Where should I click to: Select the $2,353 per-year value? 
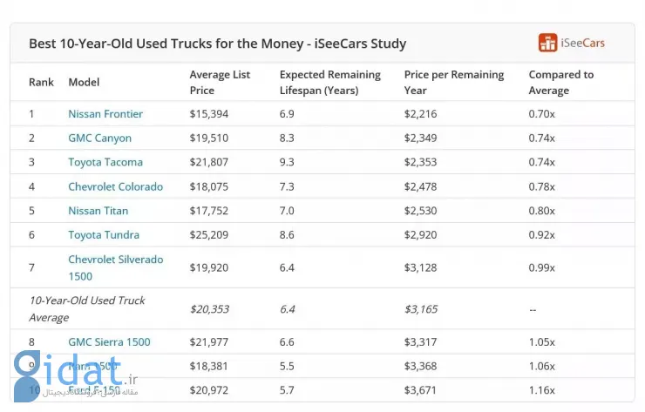tap(420, 162)
